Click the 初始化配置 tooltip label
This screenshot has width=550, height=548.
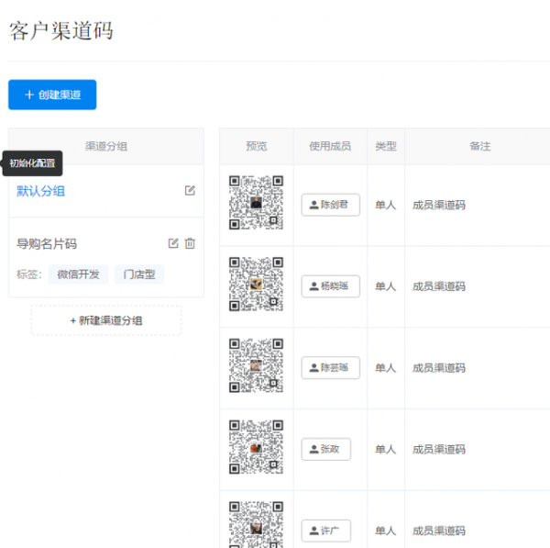tap(32, 163)
